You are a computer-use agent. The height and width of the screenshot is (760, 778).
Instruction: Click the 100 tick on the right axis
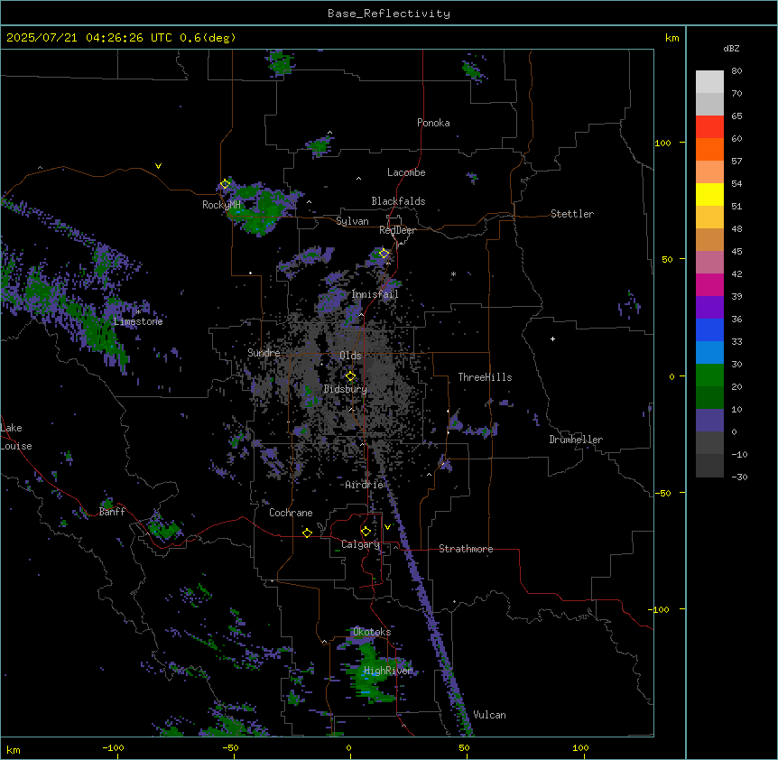pyautogui.click(x=662, y=143)
